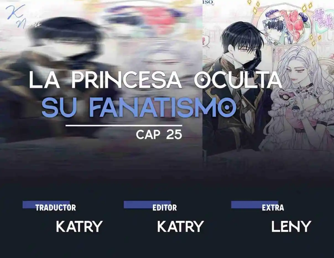Viewport: 334px width, 258px height.
Task: Click the TRADUCTOR heading
Action: [x=56, y=208]
